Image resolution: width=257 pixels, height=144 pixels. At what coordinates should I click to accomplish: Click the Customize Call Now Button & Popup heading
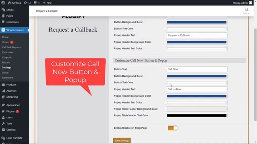(x=141, y=60)
